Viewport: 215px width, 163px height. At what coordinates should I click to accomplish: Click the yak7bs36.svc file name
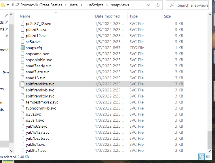tap(38, 138)
